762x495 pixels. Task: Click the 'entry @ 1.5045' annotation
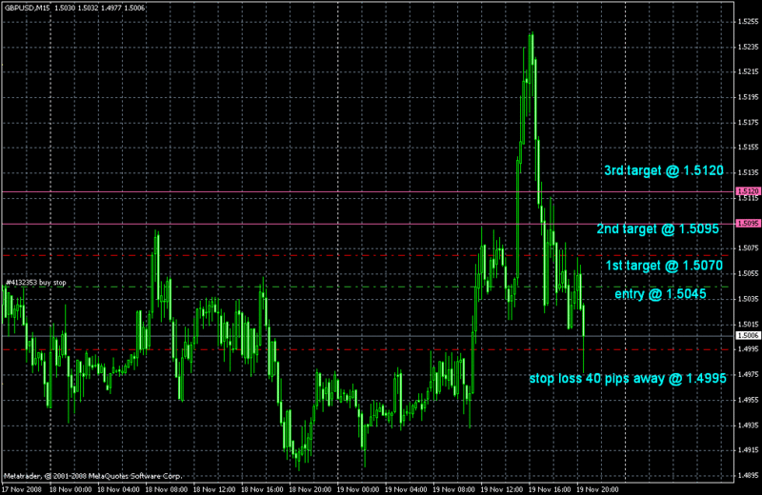coord(660,294)
